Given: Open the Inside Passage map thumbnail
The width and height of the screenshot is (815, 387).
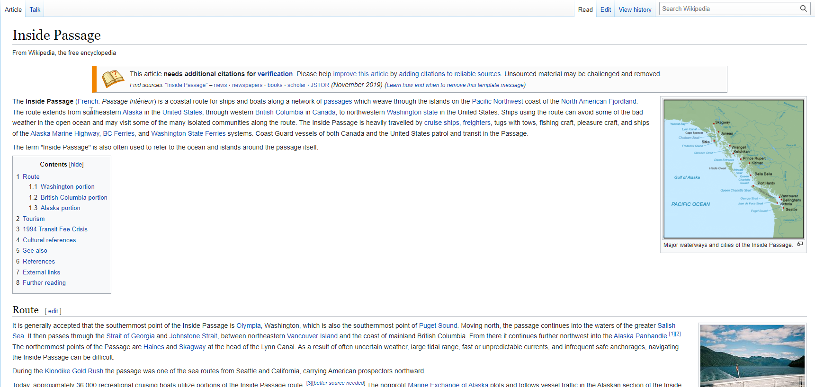Looking at the screenshot, I should point(734,169).
